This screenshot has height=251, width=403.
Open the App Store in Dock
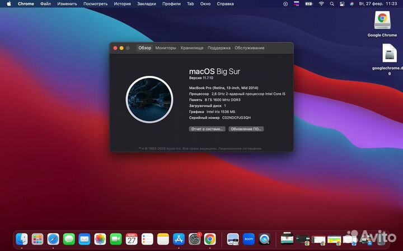(179, 239)
